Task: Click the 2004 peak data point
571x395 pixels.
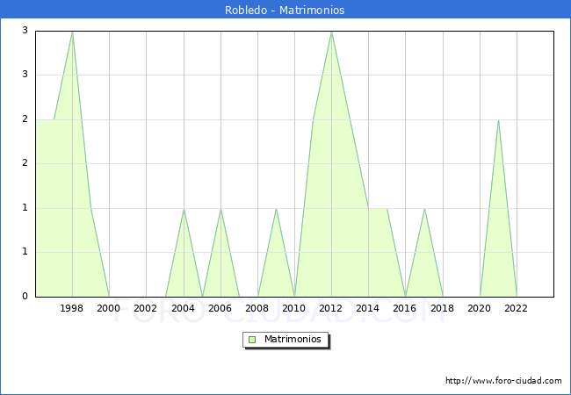Action: click(184, 209)
